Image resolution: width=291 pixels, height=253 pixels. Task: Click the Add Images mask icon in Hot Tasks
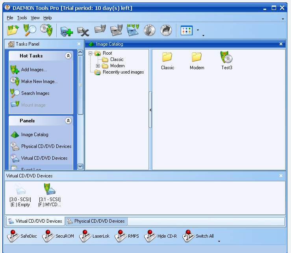[x=15, y=70]
